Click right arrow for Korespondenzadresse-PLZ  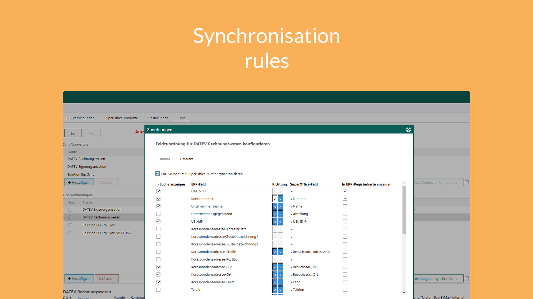point(280,267)
